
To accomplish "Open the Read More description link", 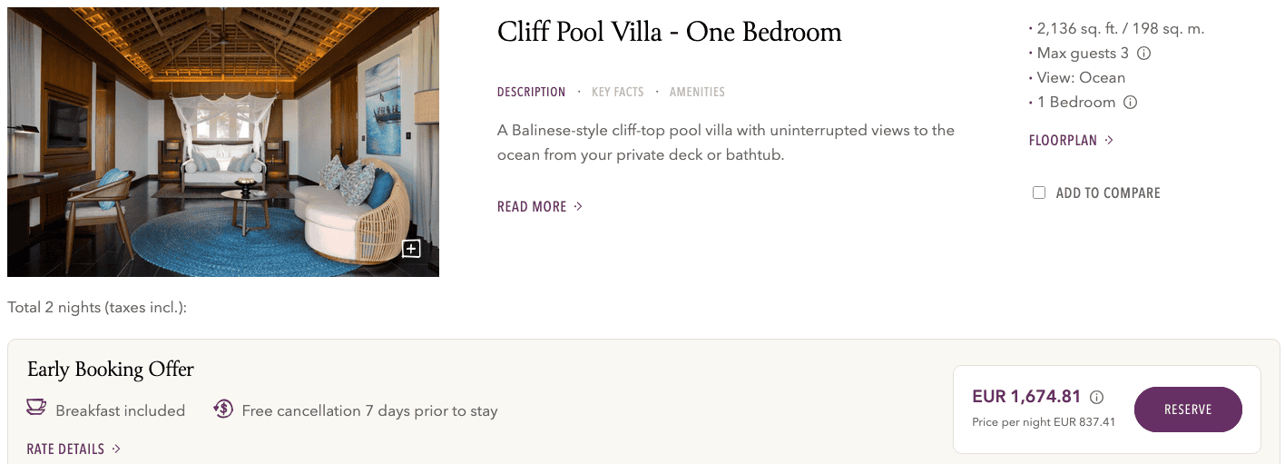I will pyautogui.click(x=532, y=207).
